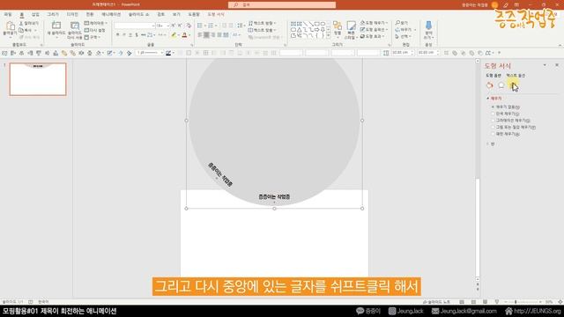Click the outline pen color icon in lower toolbar
The image size is (564, 317).
coord(168,53)
